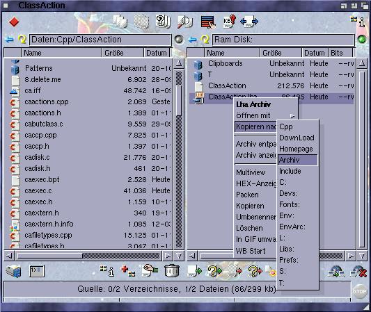This screenshot has height=312, width=371.
Task: Choose 'WB Start' from context menu
Action: point(255,251)
